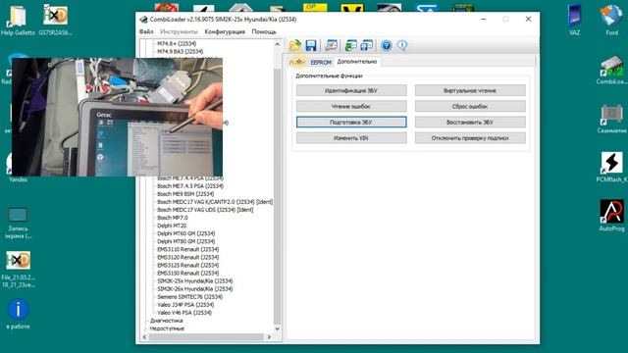Select the Дополнительно tab
The width and height of the screenshot is (628, 353).
click(x=357, y=62)
